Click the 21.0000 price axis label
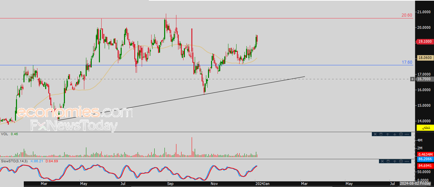Viewport: 434px width, 187px height. 425,12
